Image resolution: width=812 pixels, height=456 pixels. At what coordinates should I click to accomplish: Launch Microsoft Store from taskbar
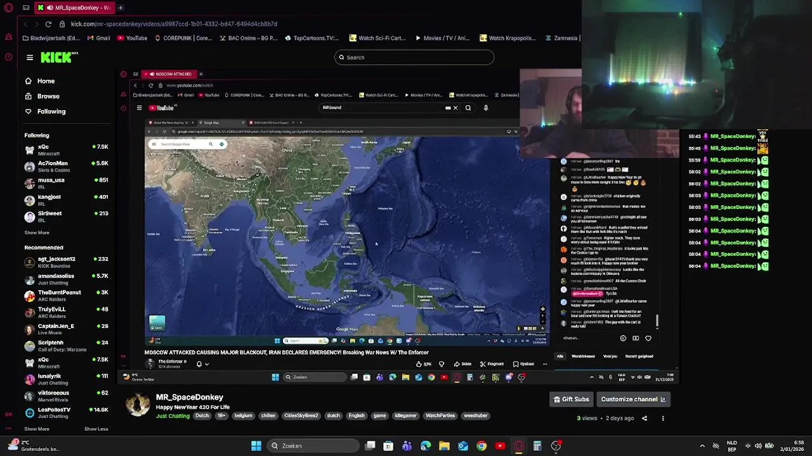pos(388,446)
